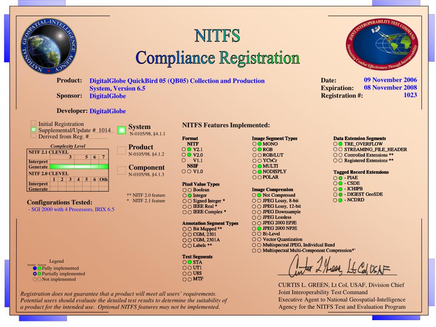Click the blank line after Derived from Reg. #

coord(98,137)
